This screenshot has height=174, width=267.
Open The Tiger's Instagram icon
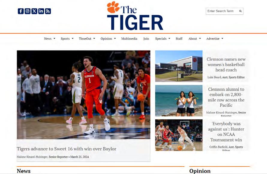pyautogui.click(x=27, y=11)
